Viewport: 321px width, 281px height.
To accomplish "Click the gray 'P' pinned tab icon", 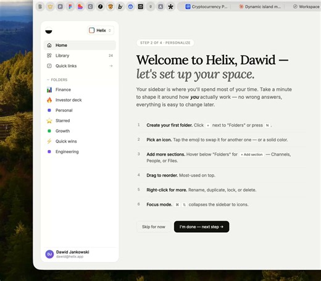I will (x=60, y=7).
